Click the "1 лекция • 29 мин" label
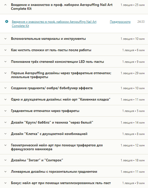The width and height of the screenshot is (148, 188). [133, 73]
